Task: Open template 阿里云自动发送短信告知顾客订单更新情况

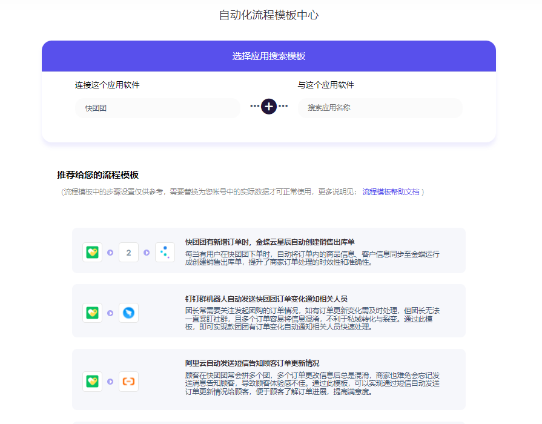Action: pyautogui.click(x=252, y=363)
